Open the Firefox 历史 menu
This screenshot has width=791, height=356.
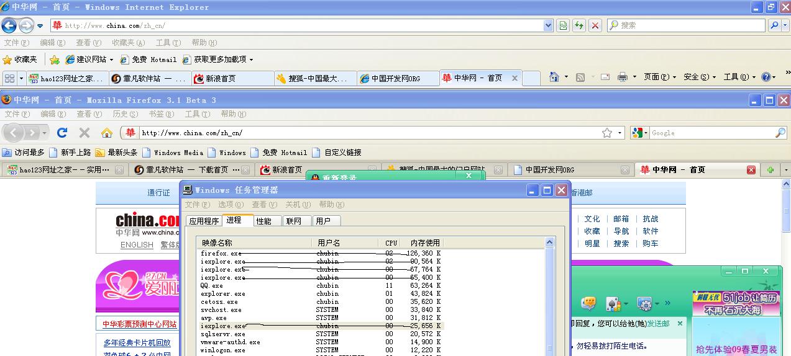(x=125, y=114)
